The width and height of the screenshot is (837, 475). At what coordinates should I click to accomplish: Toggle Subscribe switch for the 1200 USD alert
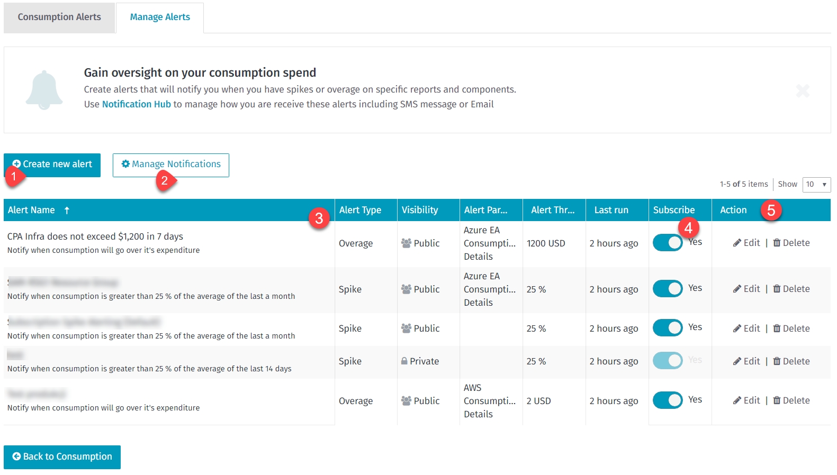(667, 243)
